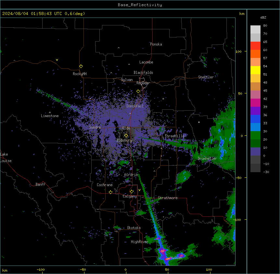The image size is (280, 274).
Task: Click the Lacombe city label
Action: tap(146, 62)
